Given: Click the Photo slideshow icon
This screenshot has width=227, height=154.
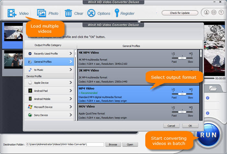Looking at the screenshot, I should click(42, 13).
